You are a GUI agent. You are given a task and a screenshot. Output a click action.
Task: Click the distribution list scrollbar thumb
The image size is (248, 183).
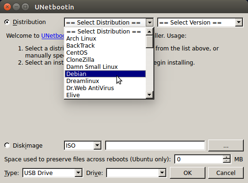click(149, 42)
